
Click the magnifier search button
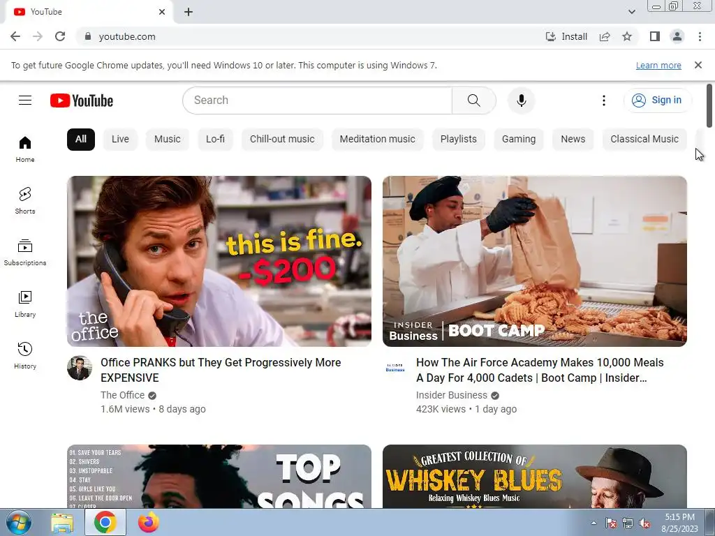(x=474, y=100)
